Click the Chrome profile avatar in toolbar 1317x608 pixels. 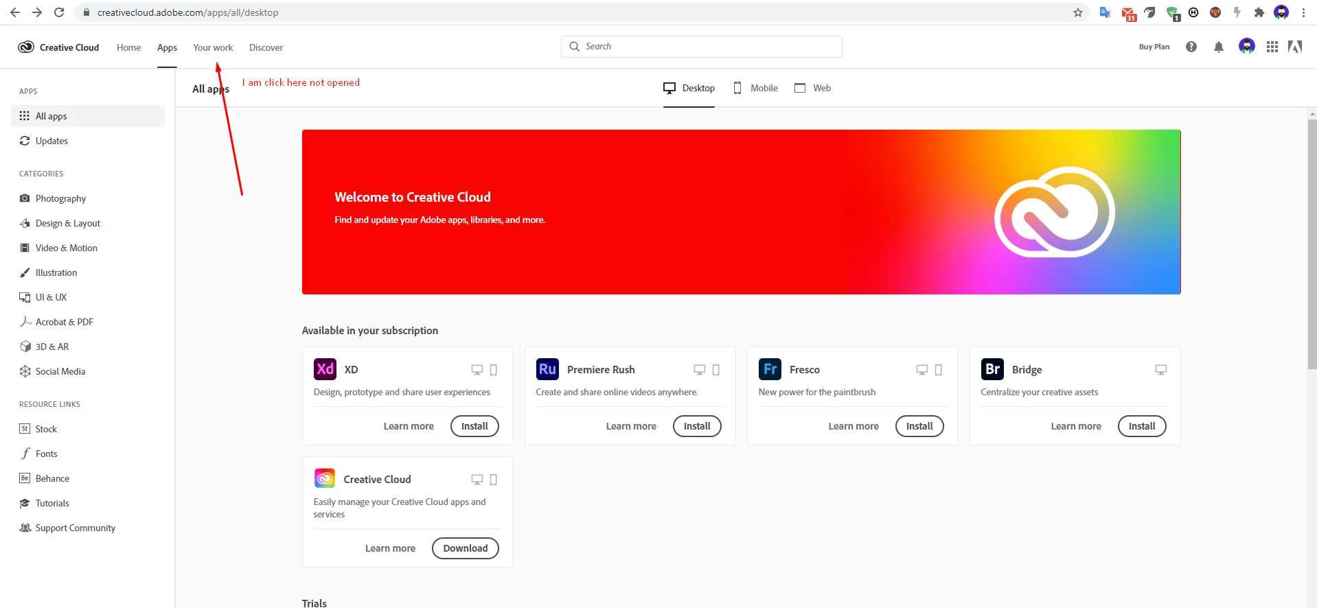pos(1281,12)
